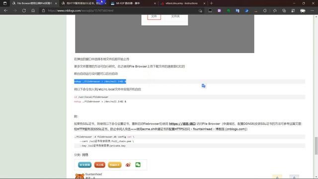Image resolution: width=318 pixels, height=179 pixels.
Task: Open the browser home page
Action: coord(33,10)
